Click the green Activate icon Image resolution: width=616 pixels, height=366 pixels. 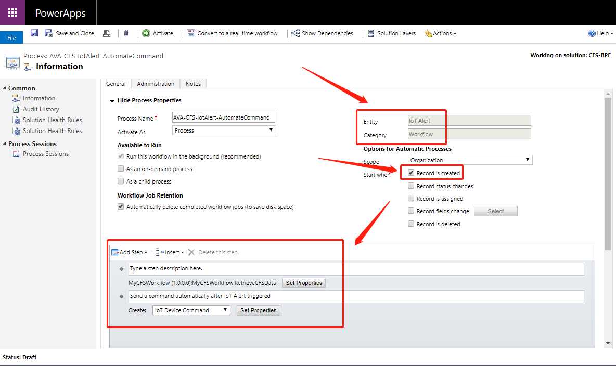(146, 33)
